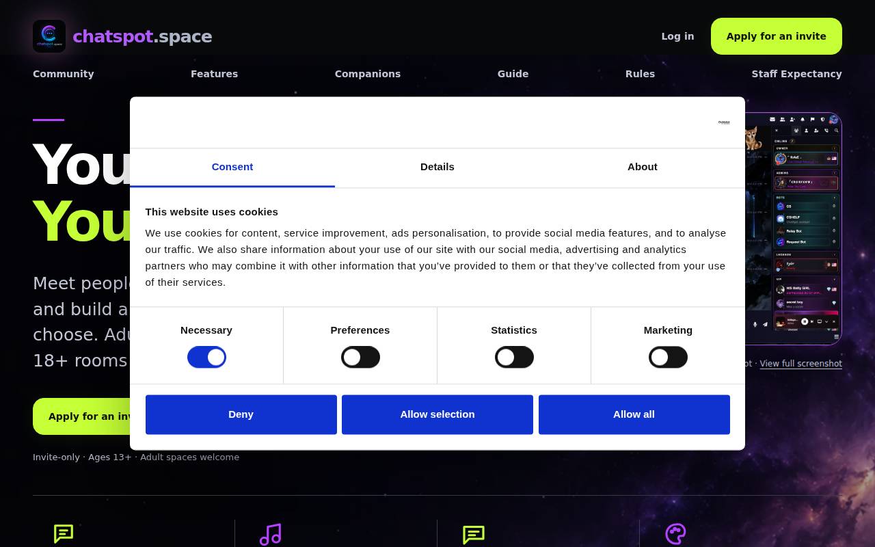Image resolution: width=875 pixels, height=547 pixels.
Task: Open the Rules nav item
Action: [x=640, y=74]
